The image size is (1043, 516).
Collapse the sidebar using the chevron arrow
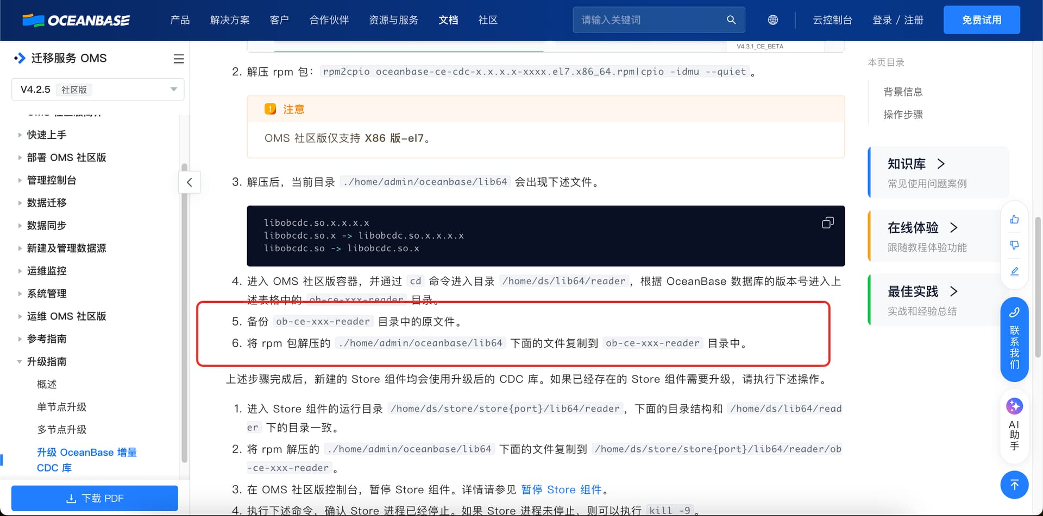click(x=189, y=182)
